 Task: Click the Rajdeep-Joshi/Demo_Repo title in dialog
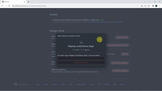pos(81,46)
